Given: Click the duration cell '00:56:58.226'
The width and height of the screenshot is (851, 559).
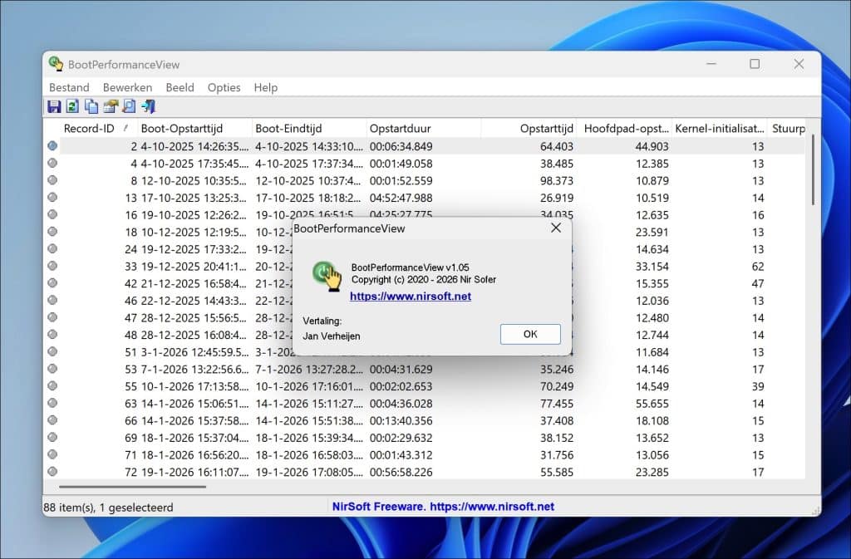Looking at the screenshot, I should point(401,473).
